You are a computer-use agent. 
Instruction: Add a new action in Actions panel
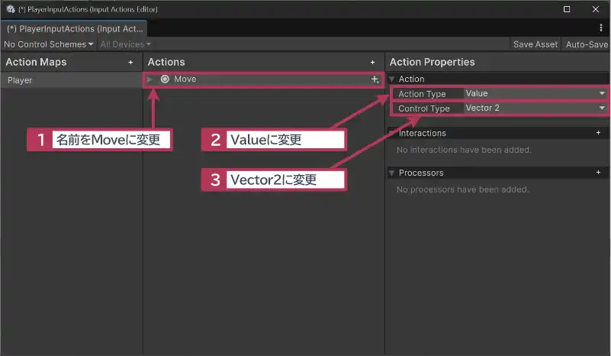tap(372, 62)
